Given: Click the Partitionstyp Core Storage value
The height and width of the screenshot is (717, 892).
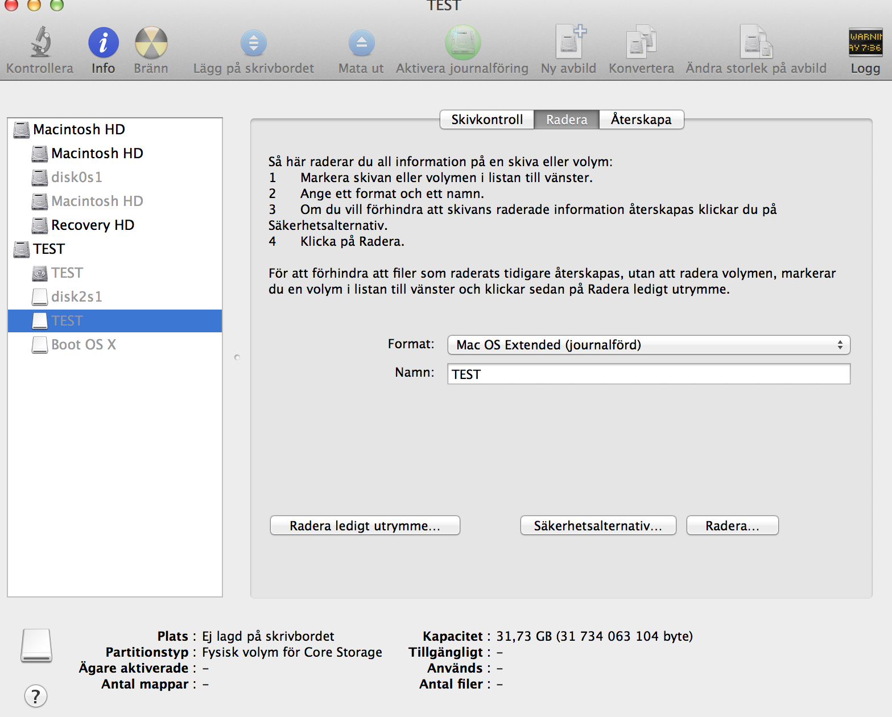Looking at the screenshot, I should 292,652.
